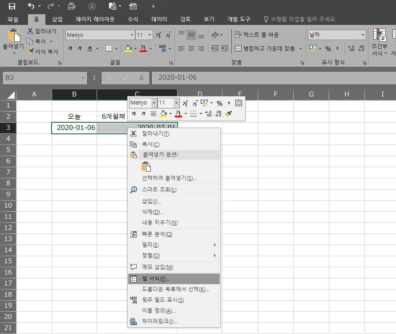Open the Meiryo font dropdown in ribbon

[132, 35]
